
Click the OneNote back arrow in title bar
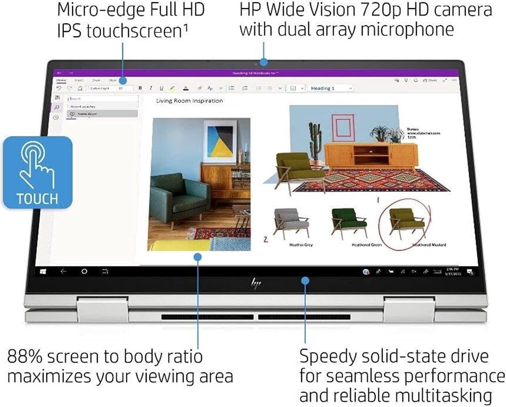pos(59,73)
